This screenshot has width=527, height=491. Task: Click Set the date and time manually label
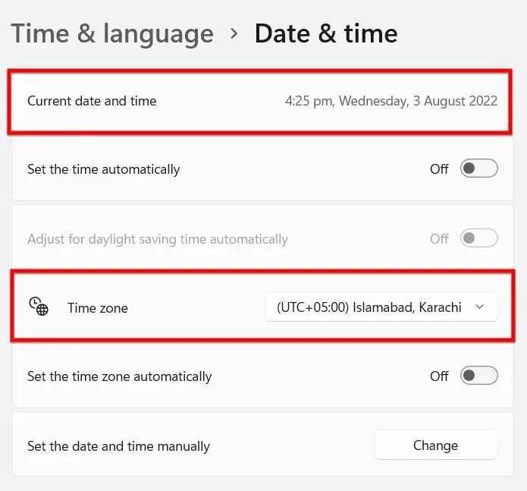pos(118,446)
